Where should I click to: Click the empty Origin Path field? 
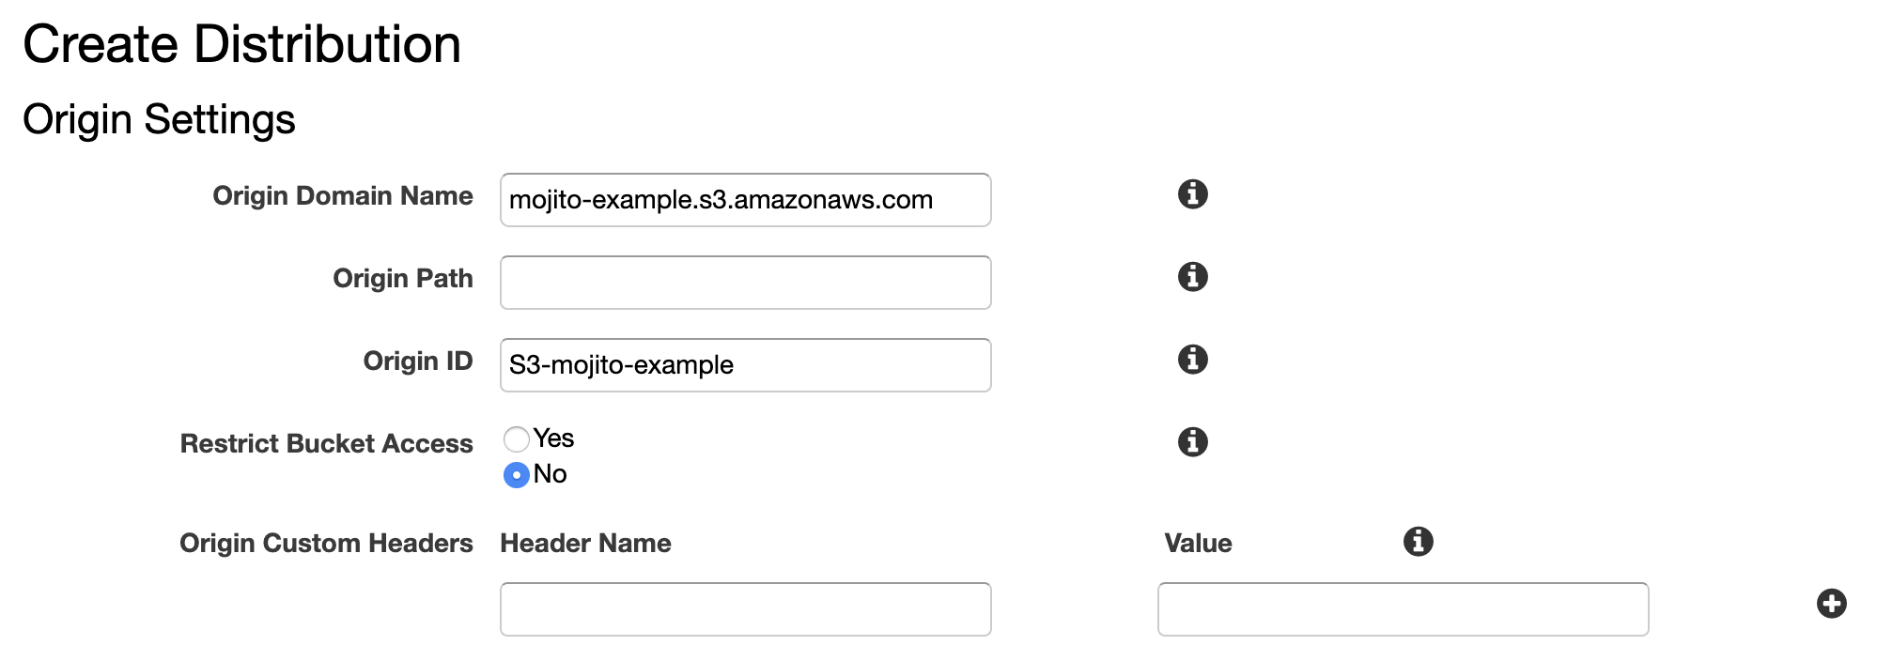tap(745, 282)
